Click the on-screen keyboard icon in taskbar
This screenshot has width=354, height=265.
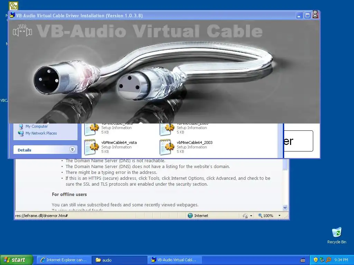pyautogui.click(x=303, y=260)
